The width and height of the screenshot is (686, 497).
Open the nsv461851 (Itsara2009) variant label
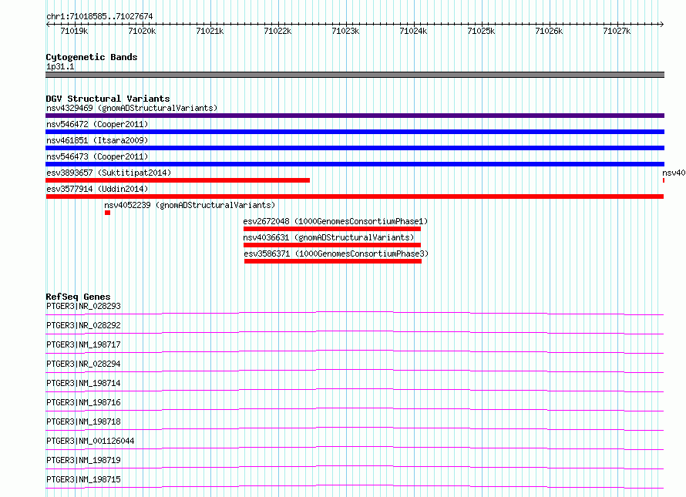click(x=97, y=140)
